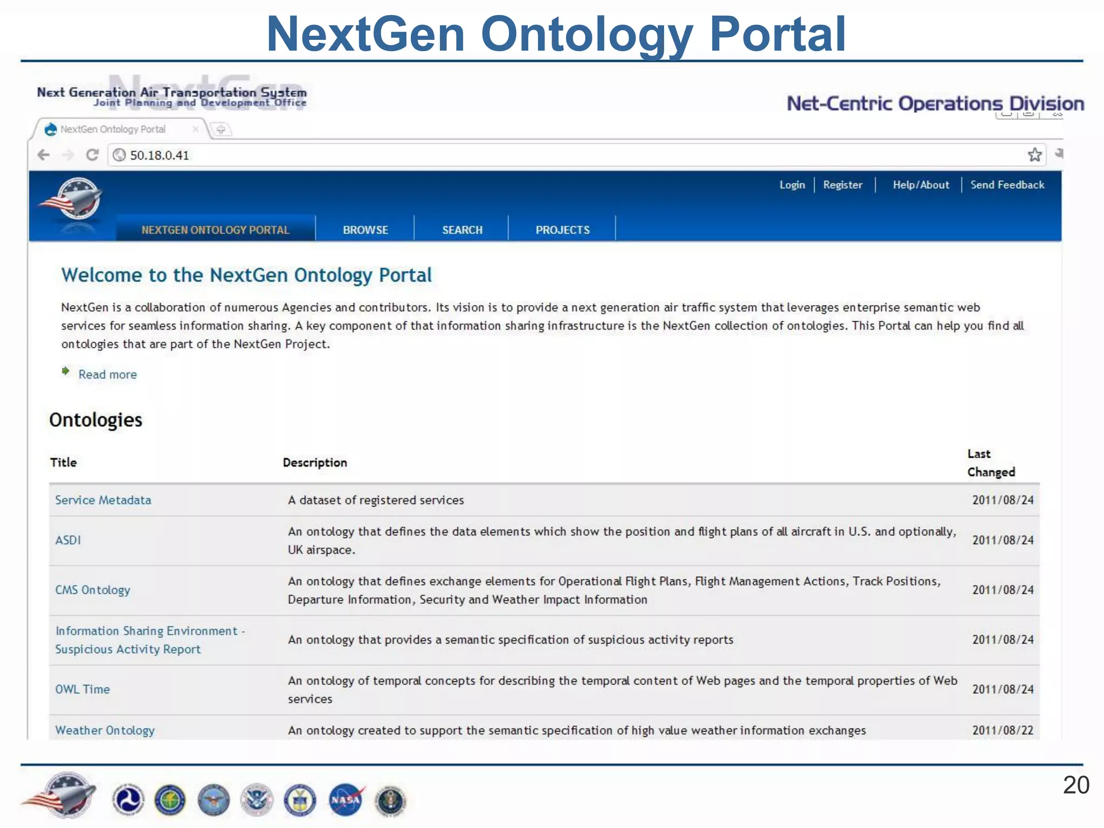Click the last dark seal after NASA logo
1104x828 pixels.
[x=390, y=801]
